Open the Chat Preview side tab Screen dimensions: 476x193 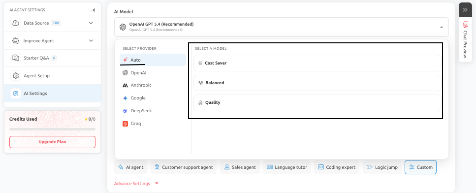(465, 40)
